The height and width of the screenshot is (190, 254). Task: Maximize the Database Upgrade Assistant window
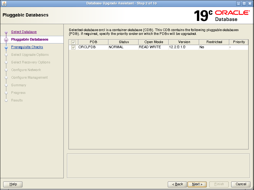(244, 3)
